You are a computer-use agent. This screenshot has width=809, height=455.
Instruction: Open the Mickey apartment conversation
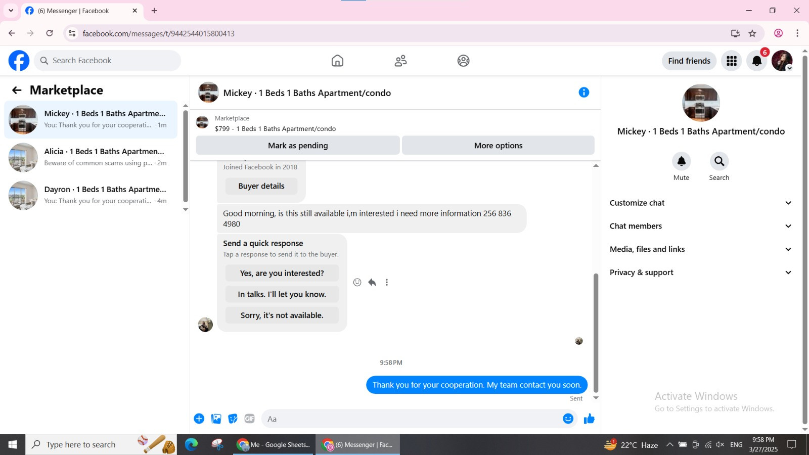tap(91, 119)
